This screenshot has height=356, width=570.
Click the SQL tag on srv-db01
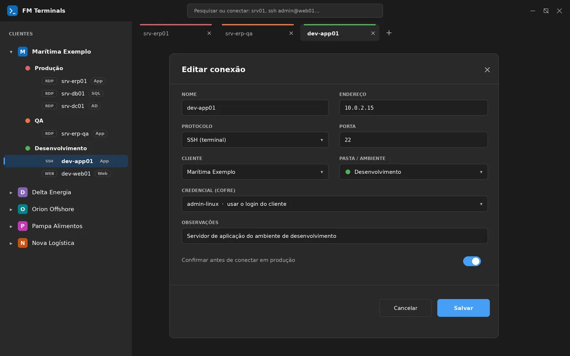[x=96, y=93]
